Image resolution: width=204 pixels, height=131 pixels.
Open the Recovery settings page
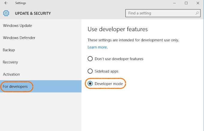(10, 62)
